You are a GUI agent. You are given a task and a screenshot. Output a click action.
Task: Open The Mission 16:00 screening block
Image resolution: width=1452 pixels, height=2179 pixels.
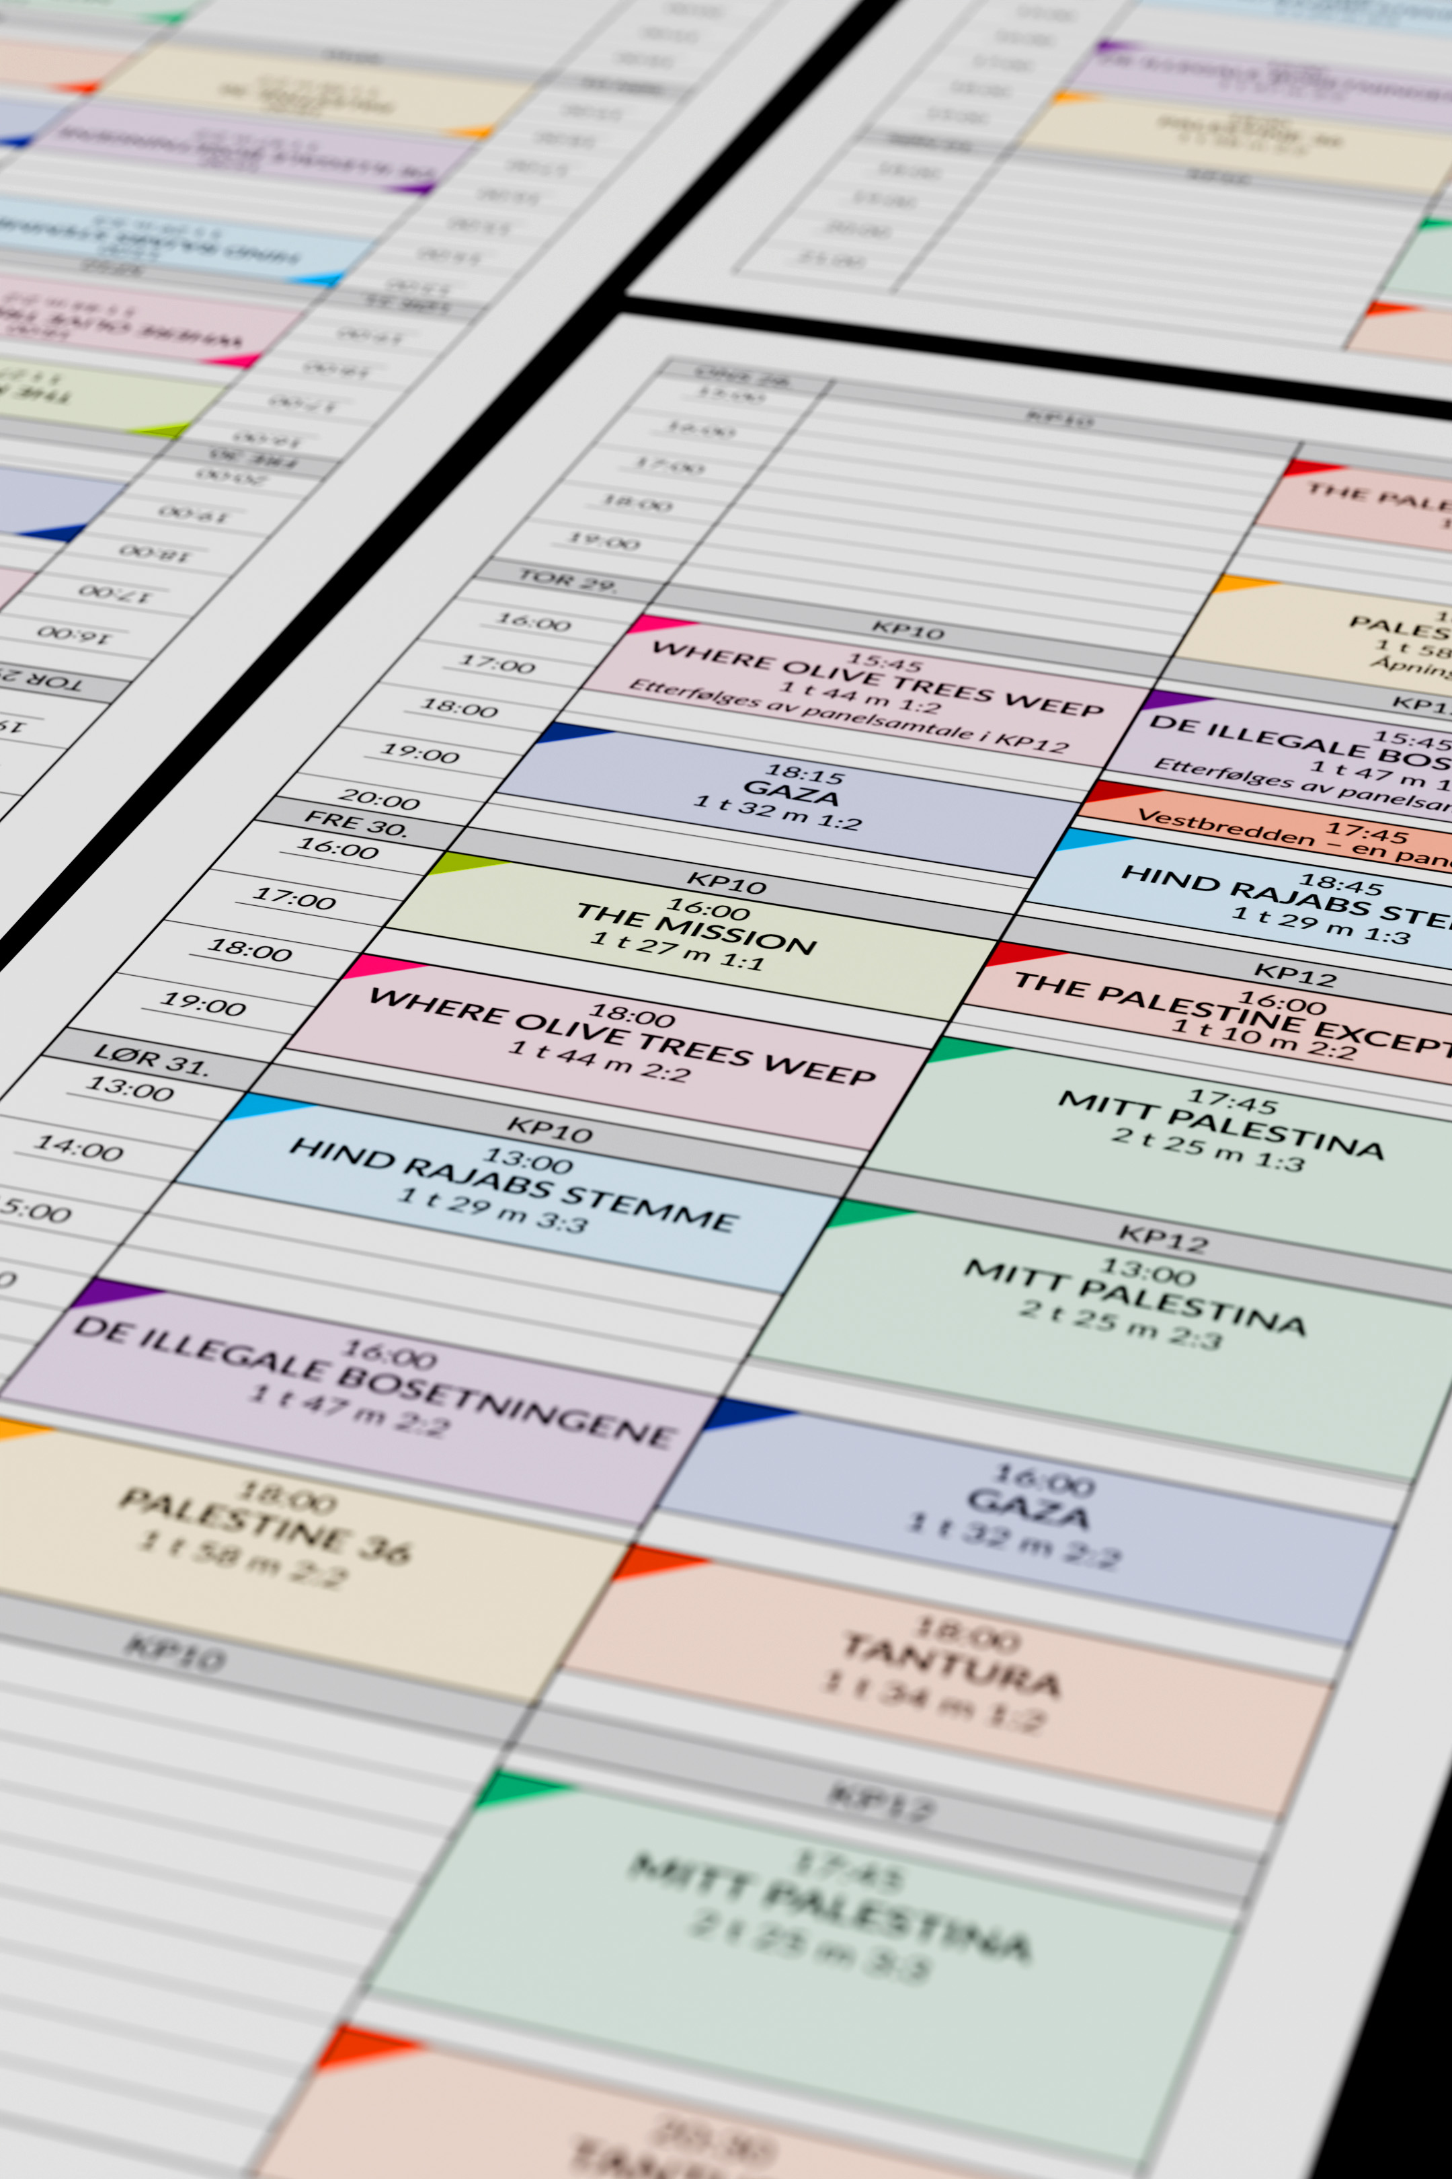pyautogui.click(x=694, y=935)
